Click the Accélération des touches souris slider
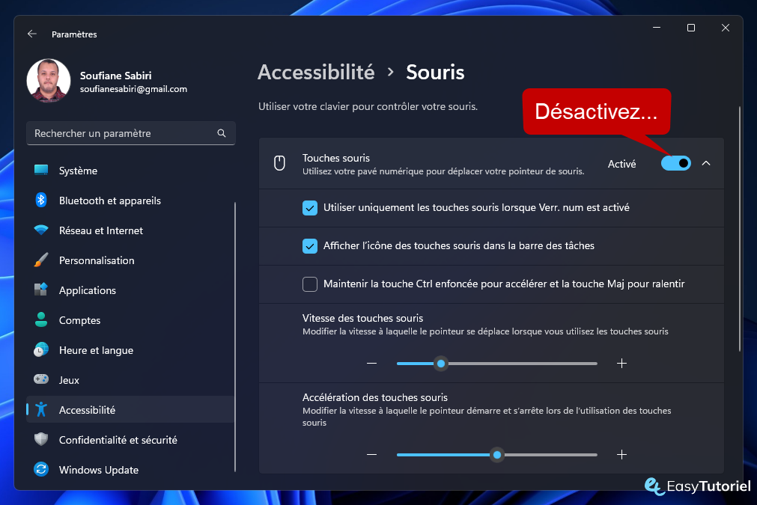757x505 pixels. tap(496, 454)
